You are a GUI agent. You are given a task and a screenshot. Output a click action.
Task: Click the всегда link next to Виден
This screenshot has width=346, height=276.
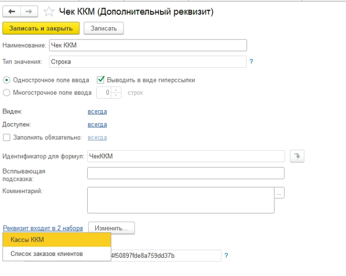click(x=97, y=112)
